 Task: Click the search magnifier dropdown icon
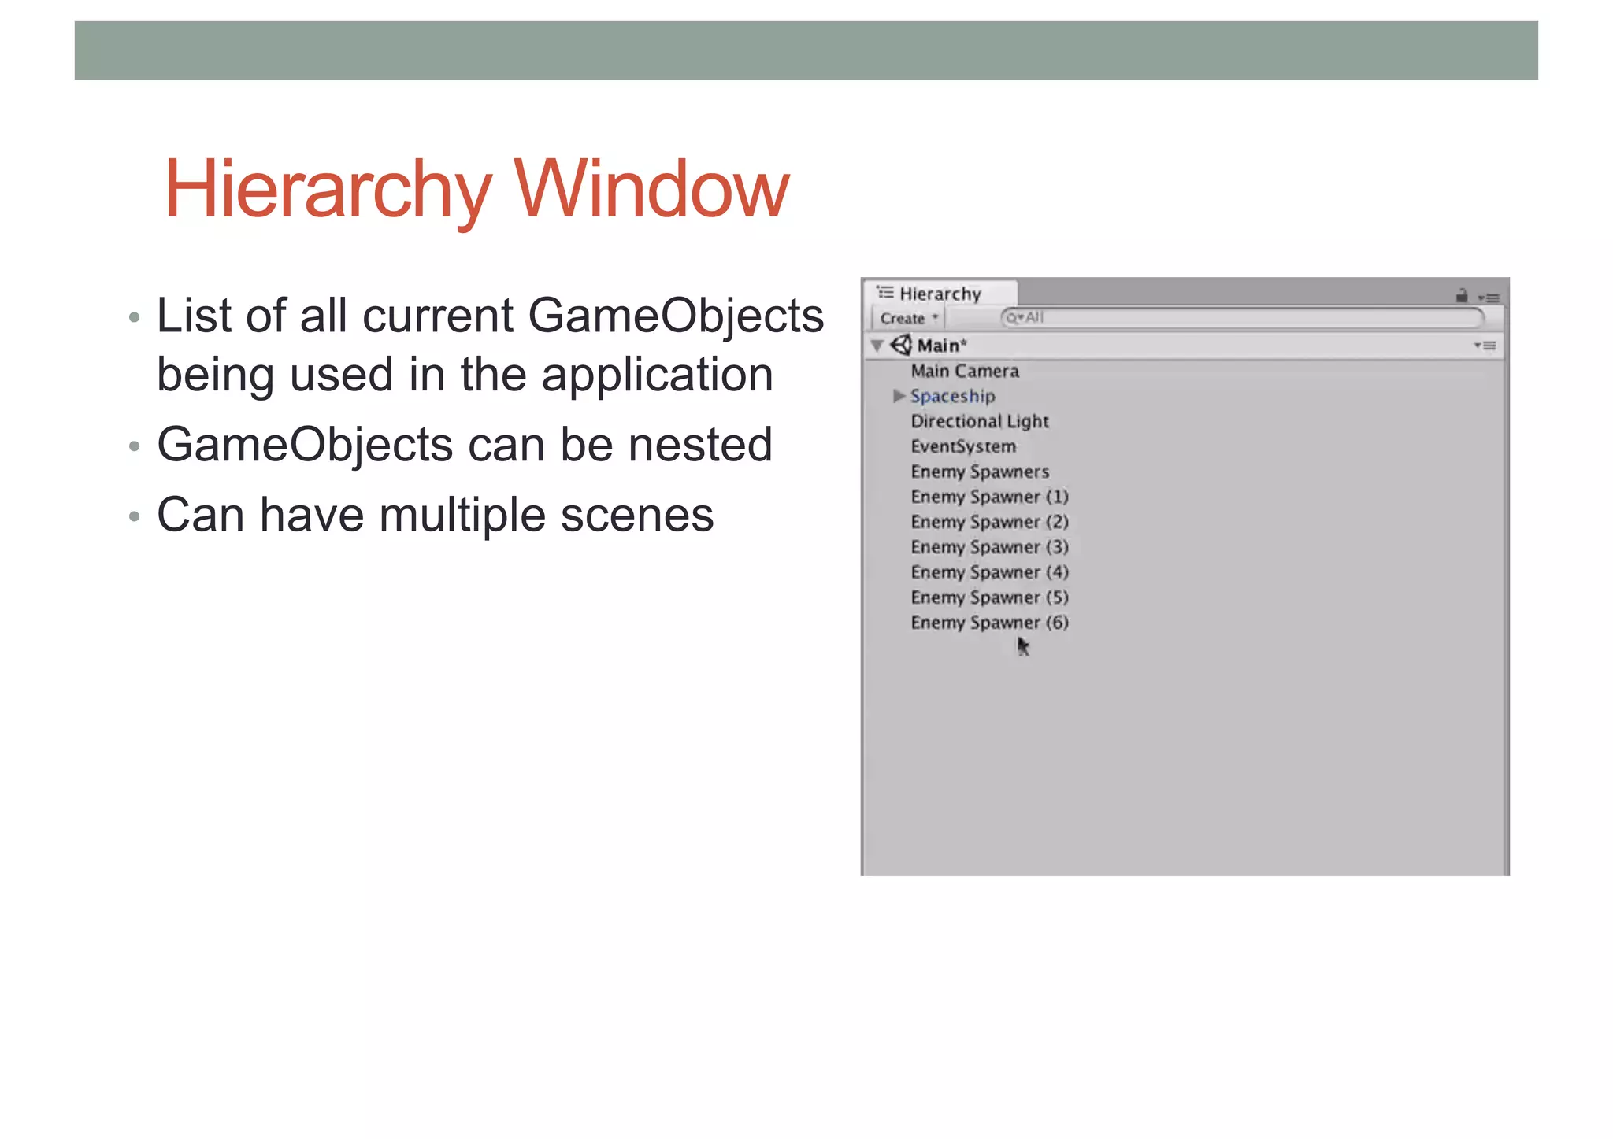[1014, 318]
